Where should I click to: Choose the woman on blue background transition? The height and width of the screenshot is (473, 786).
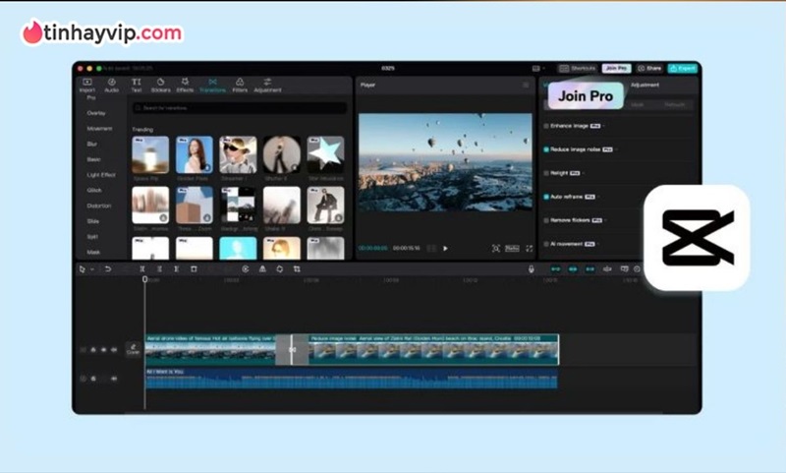(194, 155)
